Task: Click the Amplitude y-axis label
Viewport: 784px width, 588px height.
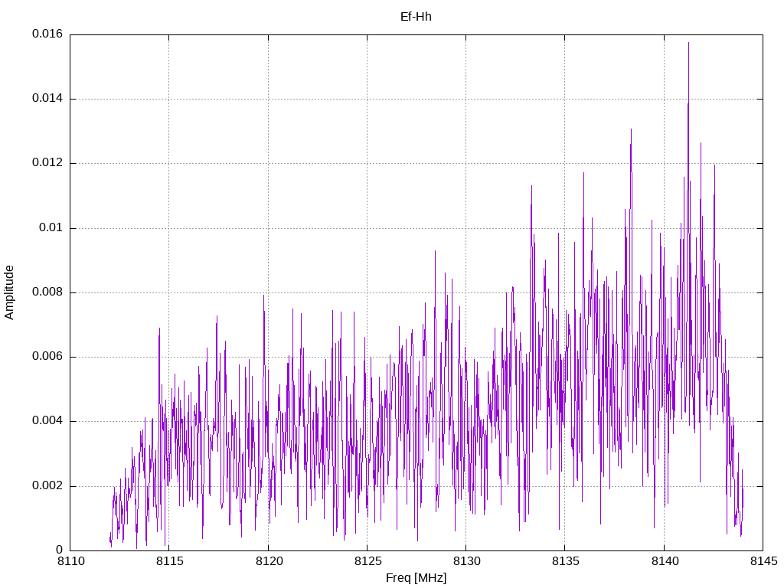Action: coord(9,292)
